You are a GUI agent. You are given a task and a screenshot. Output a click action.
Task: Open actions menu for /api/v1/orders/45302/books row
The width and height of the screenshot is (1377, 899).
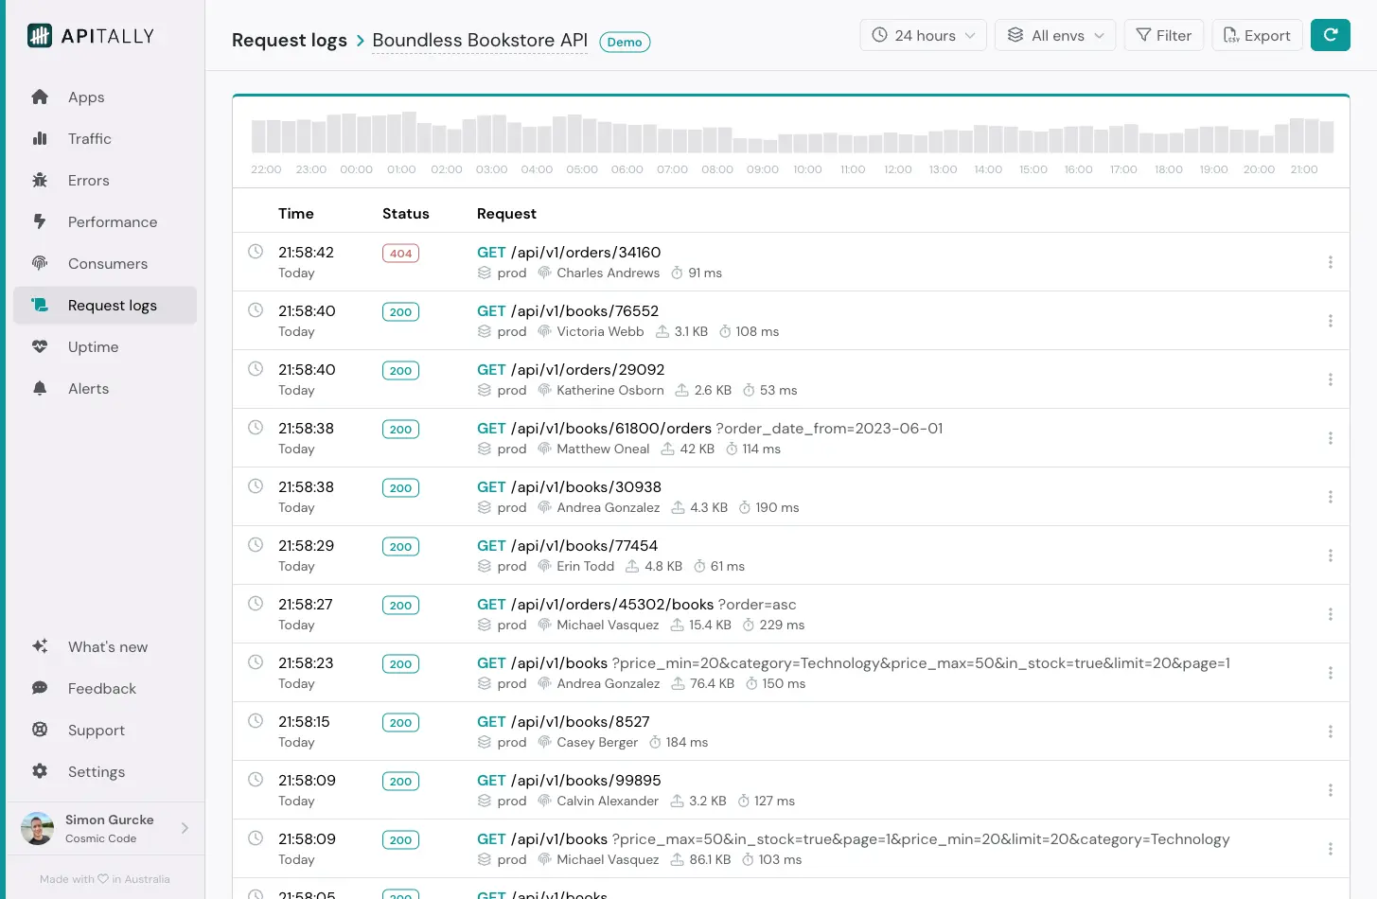[1331, 614]
